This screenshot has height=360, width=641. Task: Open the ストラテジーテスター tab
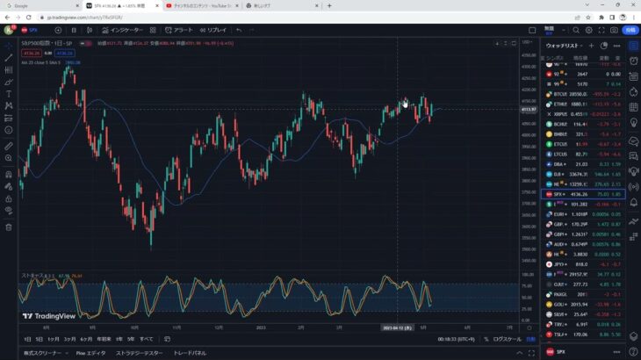click(139, 353)
